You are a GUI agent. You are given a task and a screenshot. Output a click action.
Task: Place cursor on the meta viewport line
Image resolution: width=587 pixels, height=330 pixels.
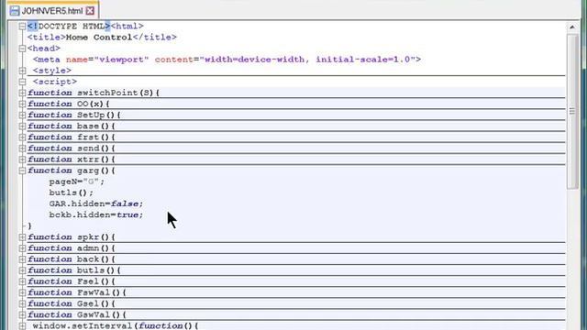227,60
